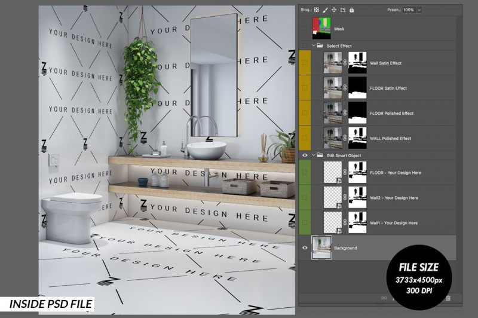Select the Background layer name
Image resolution: width=478 pixels, height=318 pixels.
pyautogui.click(x=345, y=248)
